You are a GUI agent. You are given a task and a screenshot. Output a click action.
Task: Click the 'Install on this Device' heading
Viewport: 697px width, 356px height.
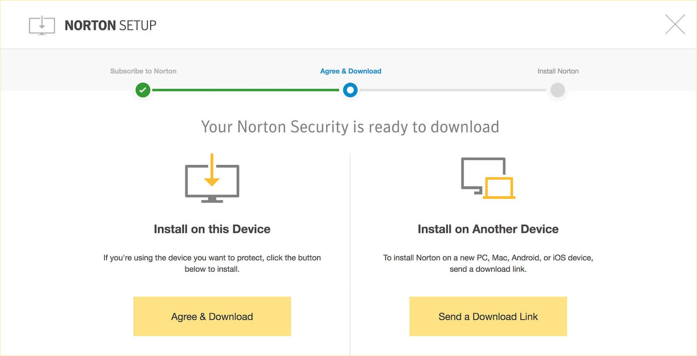pyautogui.click(x=212, y=229)
